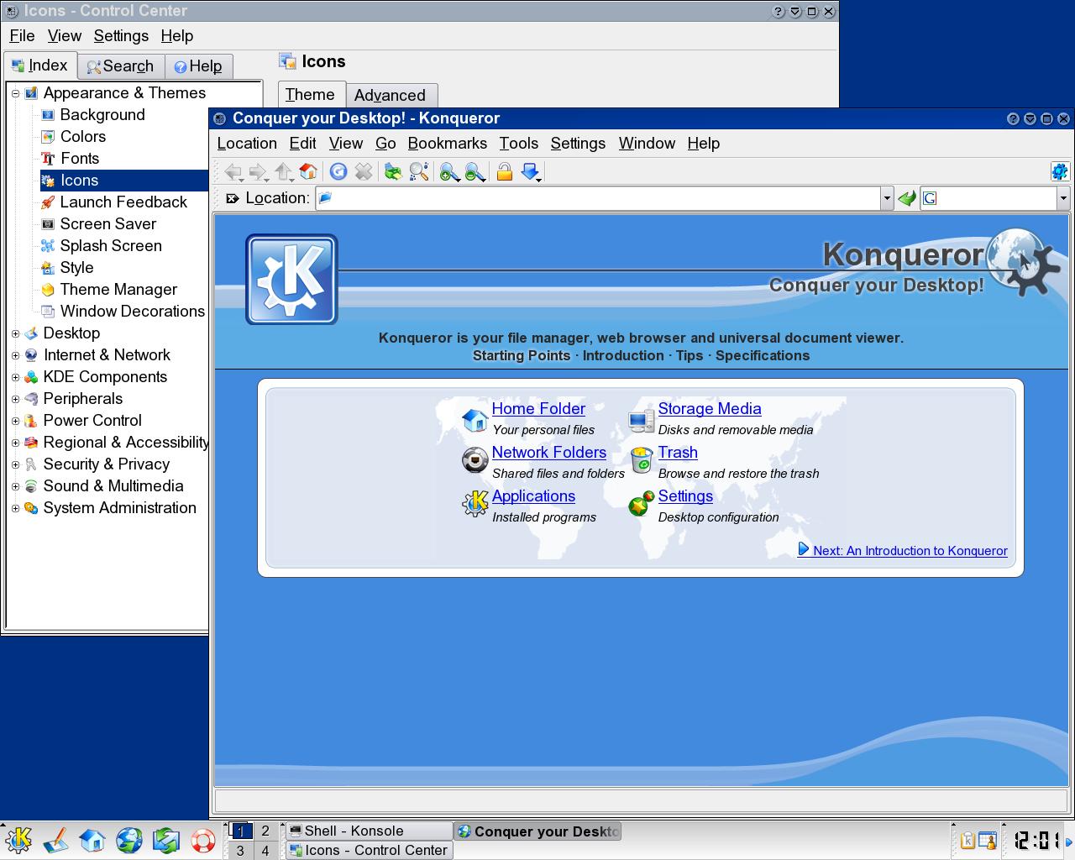Expand the Peripherals category

coord(15,399)
